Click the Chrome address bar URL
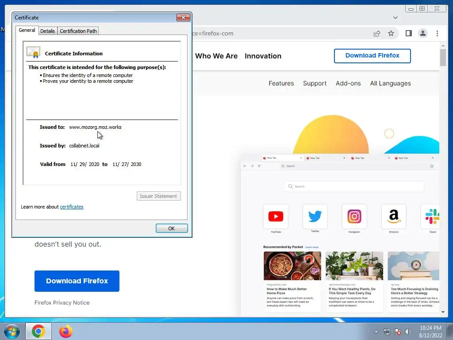This screenshot has width=453, height=340. [213, 34]
